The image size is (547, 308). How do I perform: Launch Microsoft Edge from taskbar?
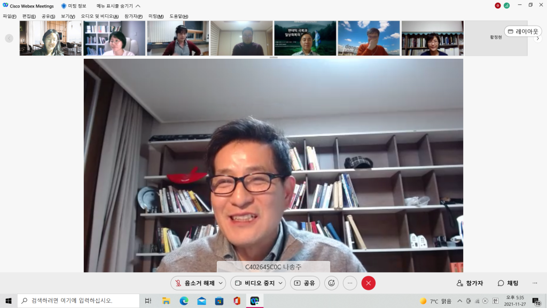(184, 301)
